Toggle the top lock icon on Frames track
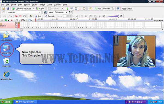The width and height of the screenshot is (164, 104). [16, 23]
